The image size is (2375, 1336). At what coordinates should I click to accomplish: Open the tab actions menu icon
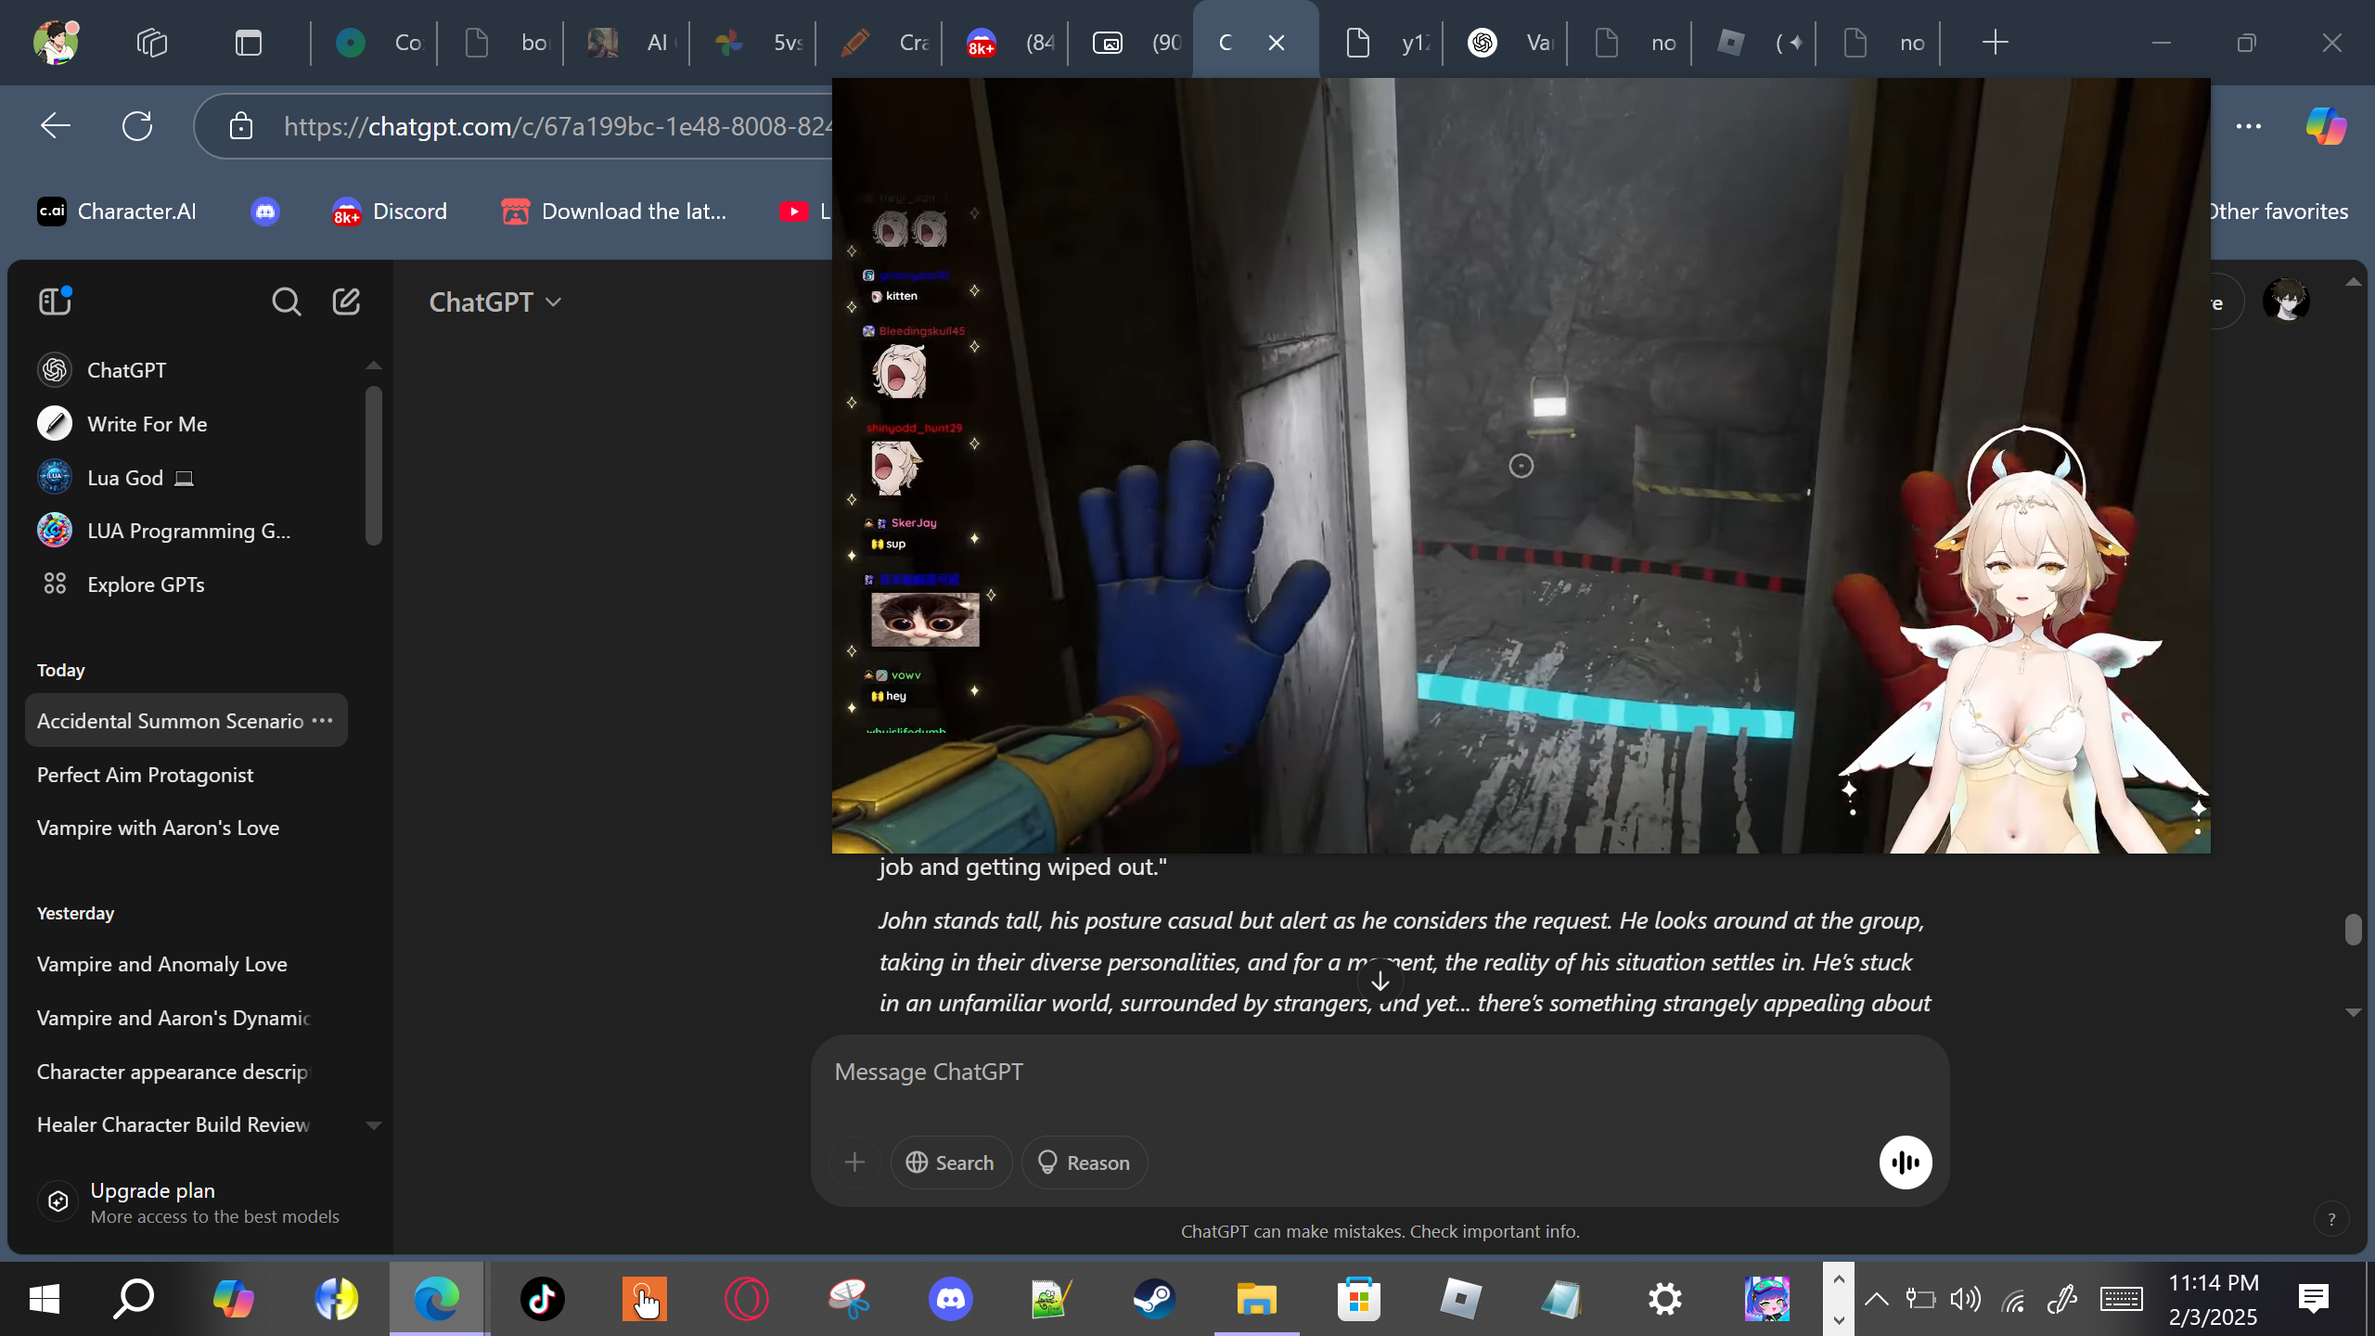coord(248,42)
